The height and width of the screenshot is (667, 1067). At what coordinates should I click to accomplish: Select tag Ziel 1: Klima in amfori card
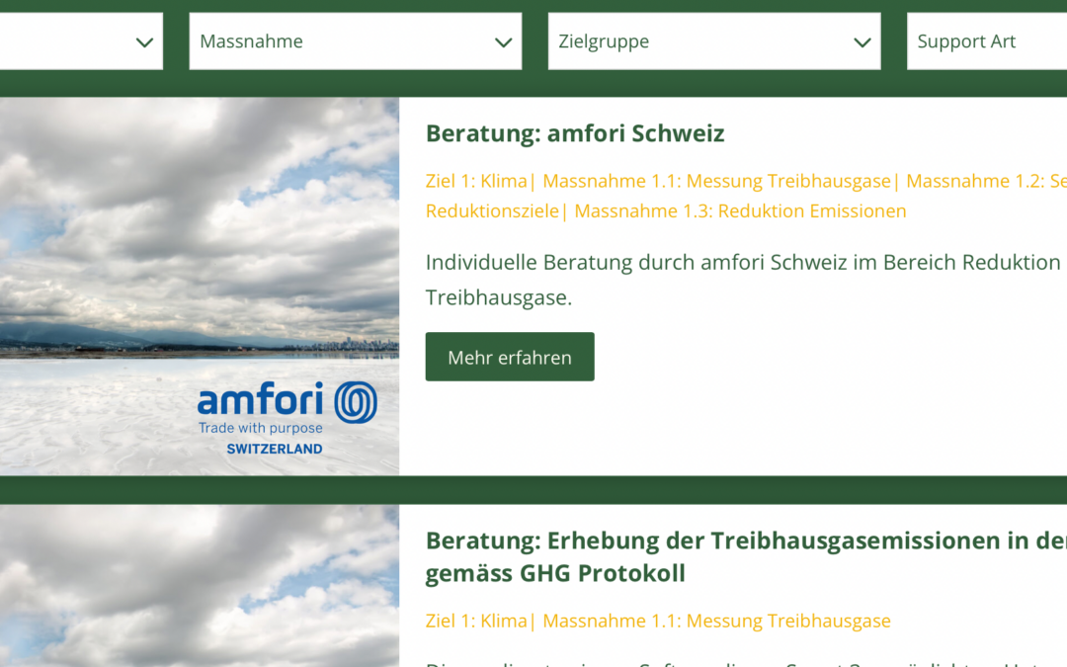(476, 181)
